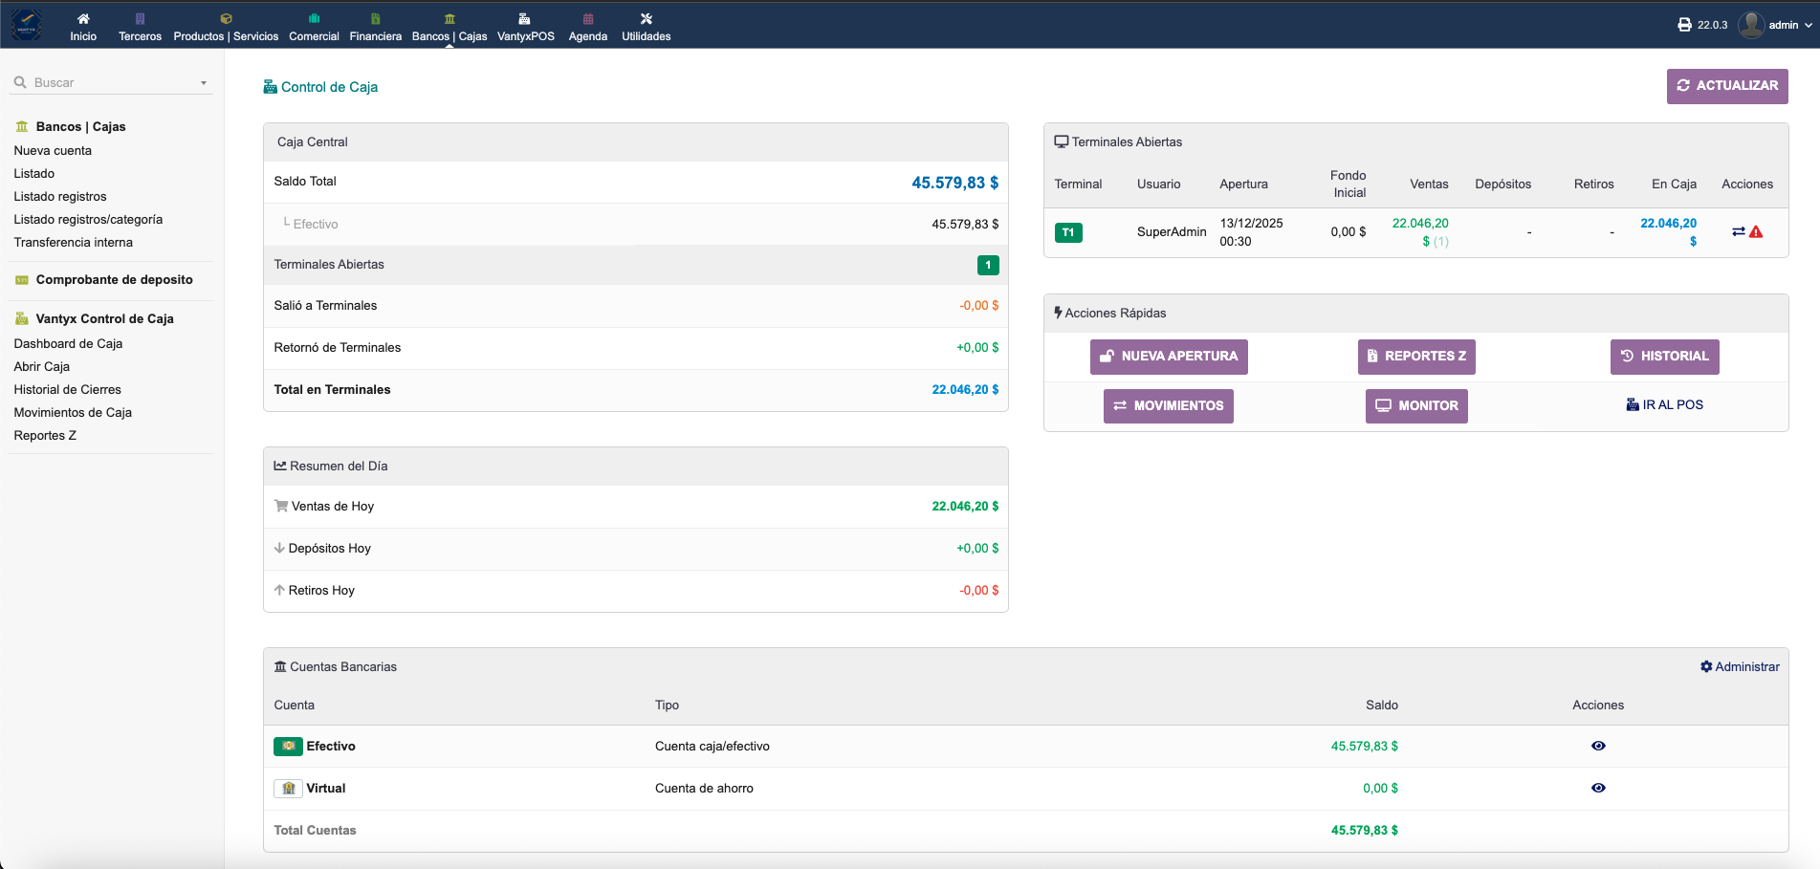Expand the Buscar search dropdown arrow
The height and width of the screenshot is (869, 1820).
pyautogui.click(x=203, y=82)
